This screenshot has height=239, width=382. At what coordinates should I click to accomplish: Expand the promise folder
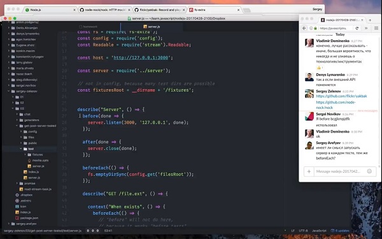point(17,184)
